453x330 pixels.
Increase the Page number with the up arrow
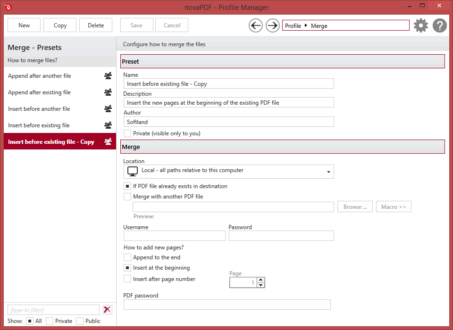tap(261, 280)
